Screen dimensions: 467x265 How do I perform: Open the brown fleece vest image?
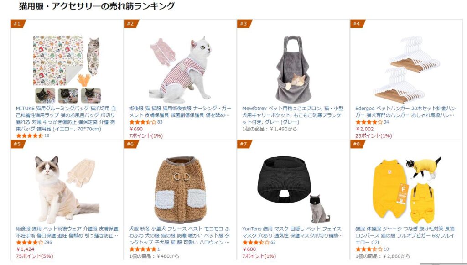click(180, 191)
